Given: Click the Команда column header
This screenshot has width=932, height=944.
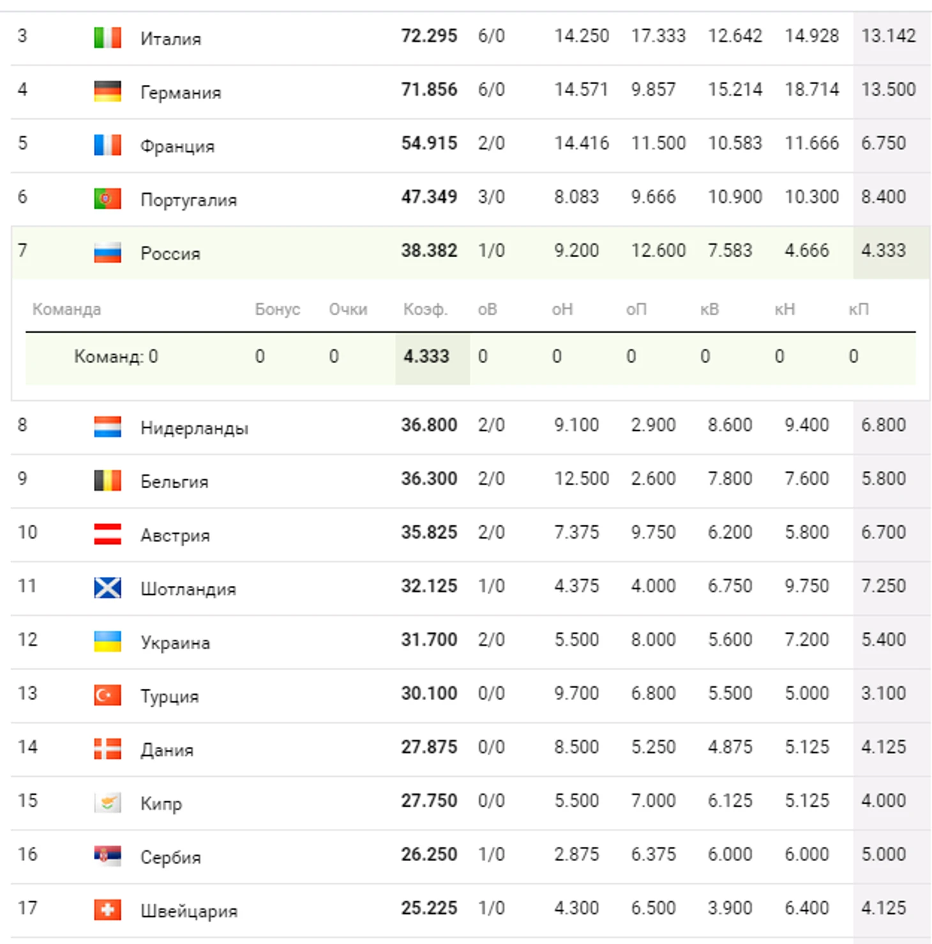Looking at the screenshot, I should 66,310.
